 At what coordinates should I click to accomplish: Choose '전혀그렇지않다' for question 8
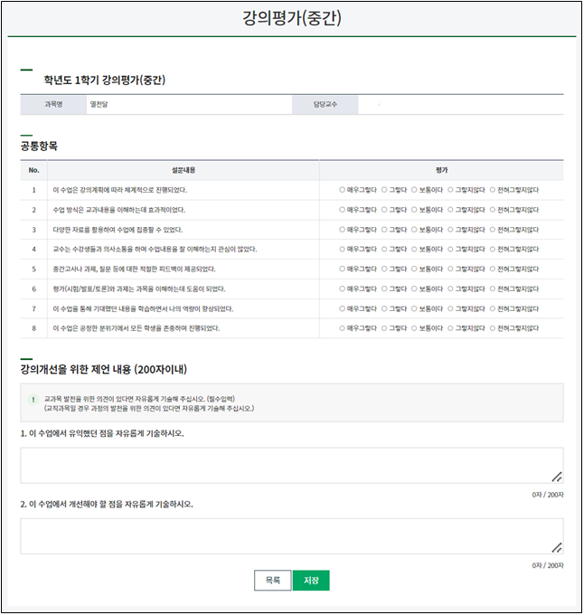point(493,327)
